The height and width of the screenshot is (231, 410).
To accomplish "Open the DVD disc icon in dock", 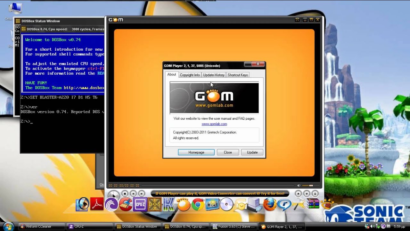I will (226, 204).
